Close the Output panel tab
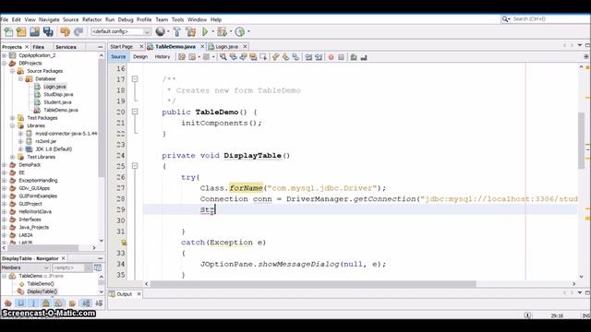This screenshot has height=332, width=591. pos(139,294)
